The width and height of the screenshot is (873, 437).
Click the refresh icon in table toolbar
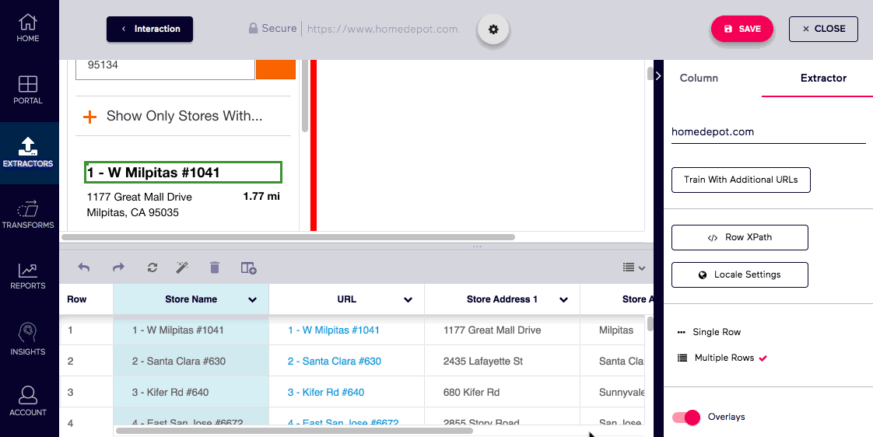coord(153,267)
